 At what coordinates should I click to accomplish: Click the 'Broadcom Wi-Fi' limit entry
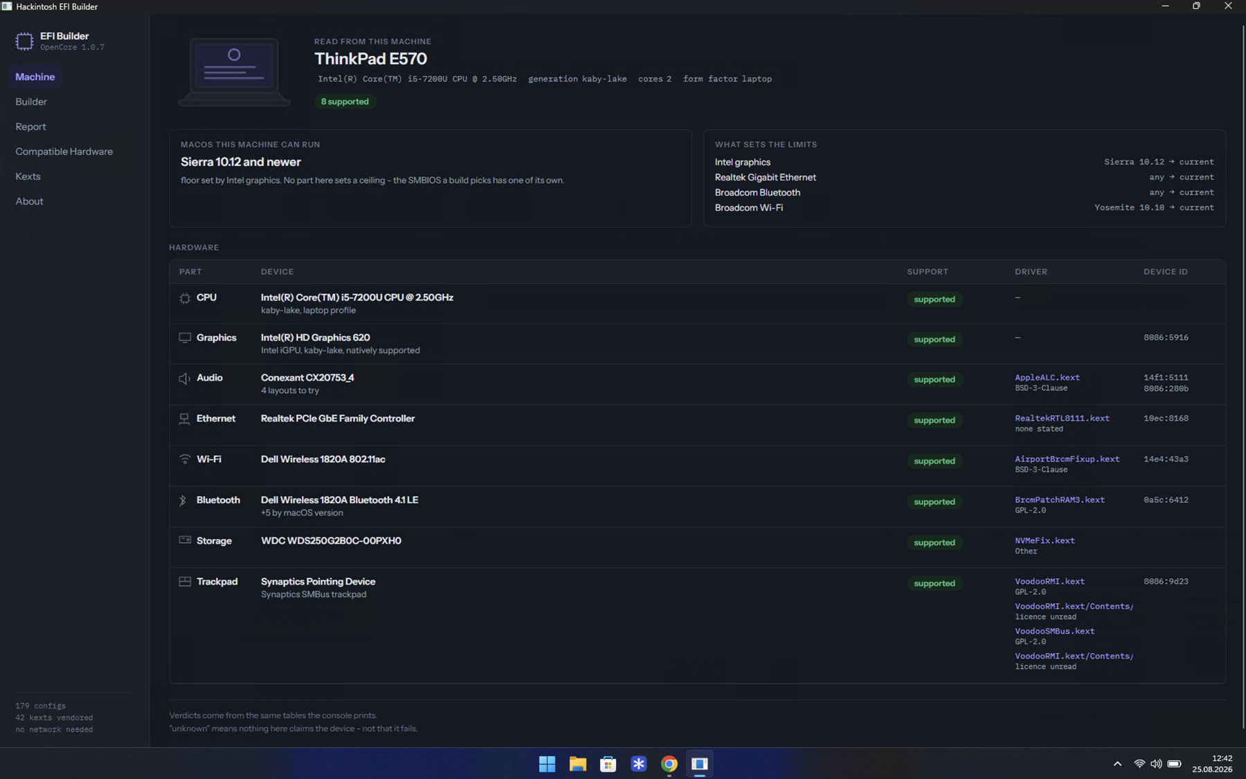(749, 208)
